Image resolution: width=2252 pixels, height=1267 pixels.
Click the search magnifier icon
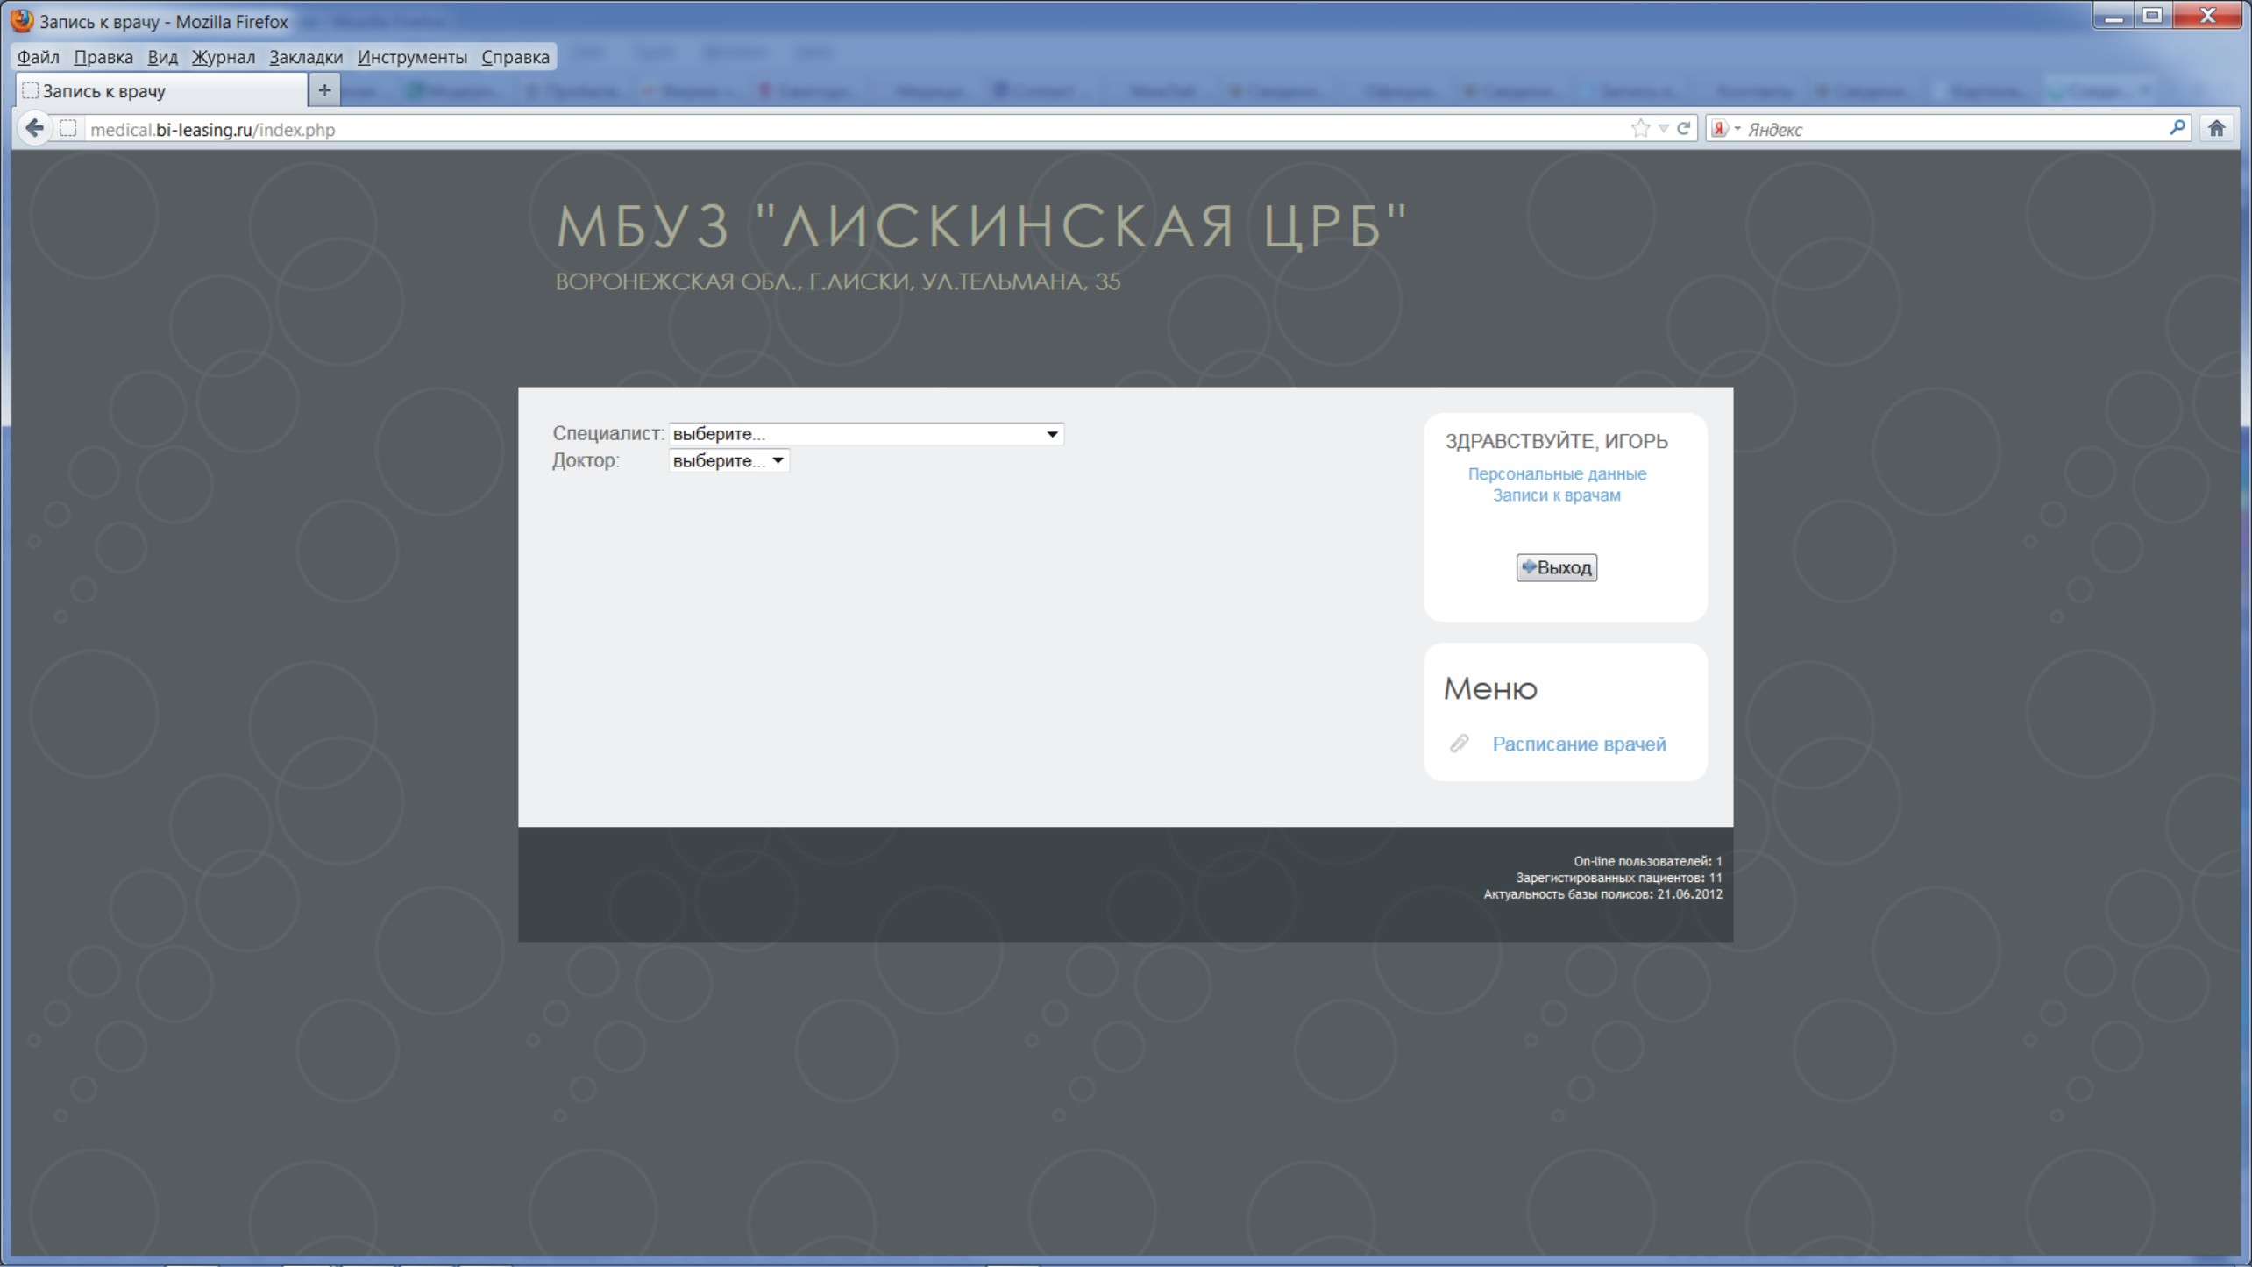click(x=2177, y=129)
